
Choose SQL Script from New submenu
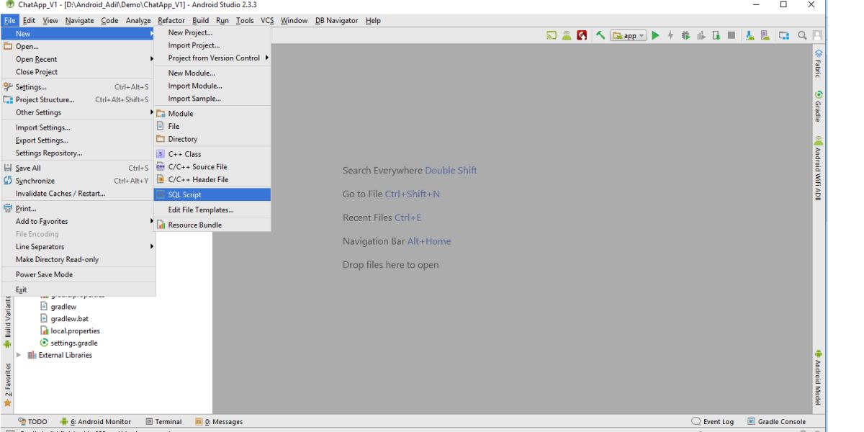point(212,195)
